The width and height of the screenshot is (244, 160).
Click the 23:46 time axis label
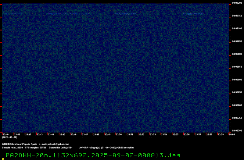(74, 134)
